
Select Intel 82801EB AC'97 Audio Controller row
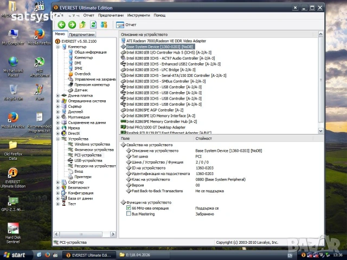click(170, 58)
